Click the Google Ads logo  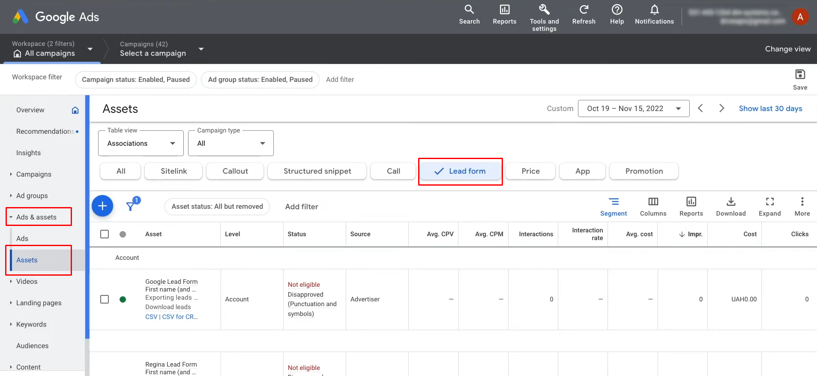coord(56,17)
